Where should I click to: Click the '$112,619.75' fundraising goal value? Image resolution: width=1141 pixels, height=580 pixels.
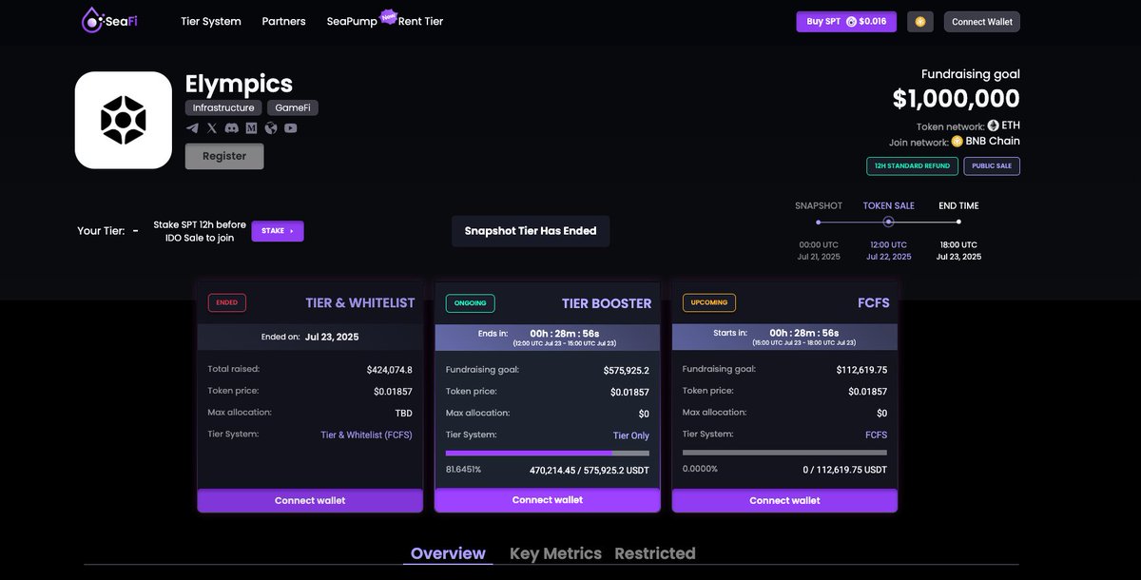(x=861, y=370)
